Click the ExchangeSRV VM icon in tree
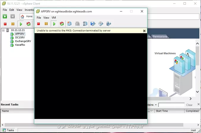Viewport: 201px width, 133px height. click(x=12, y=41)
